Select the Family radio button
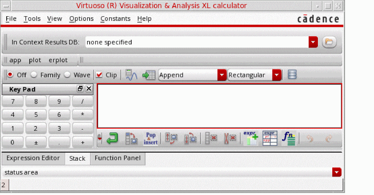 34,75
